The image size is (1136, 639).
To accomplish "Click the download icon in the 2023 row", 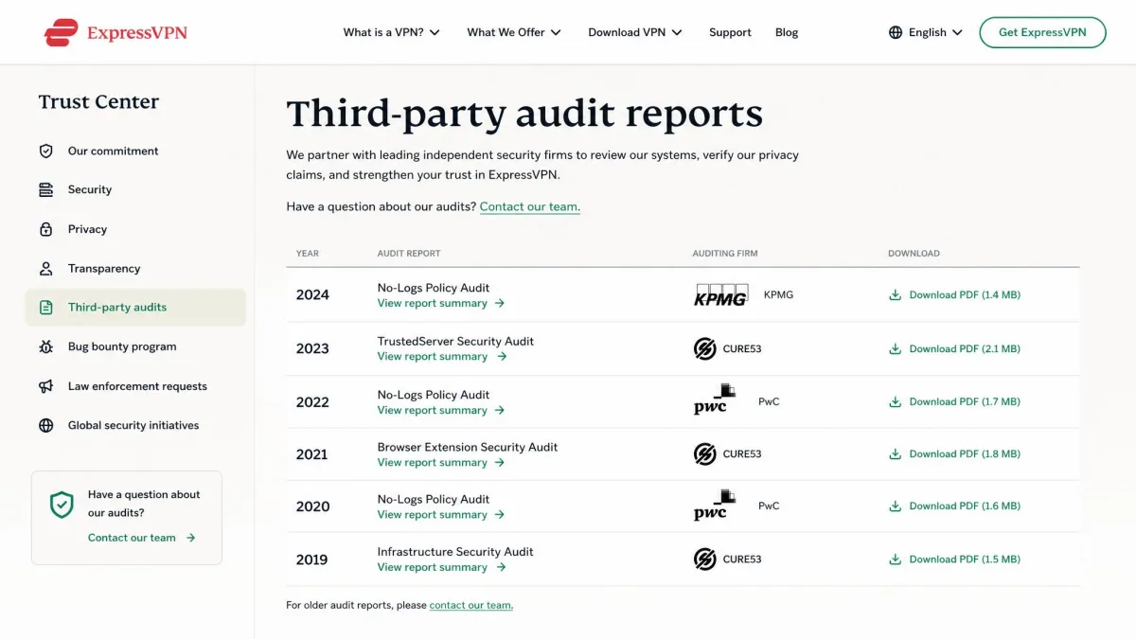I will [895, 349].
